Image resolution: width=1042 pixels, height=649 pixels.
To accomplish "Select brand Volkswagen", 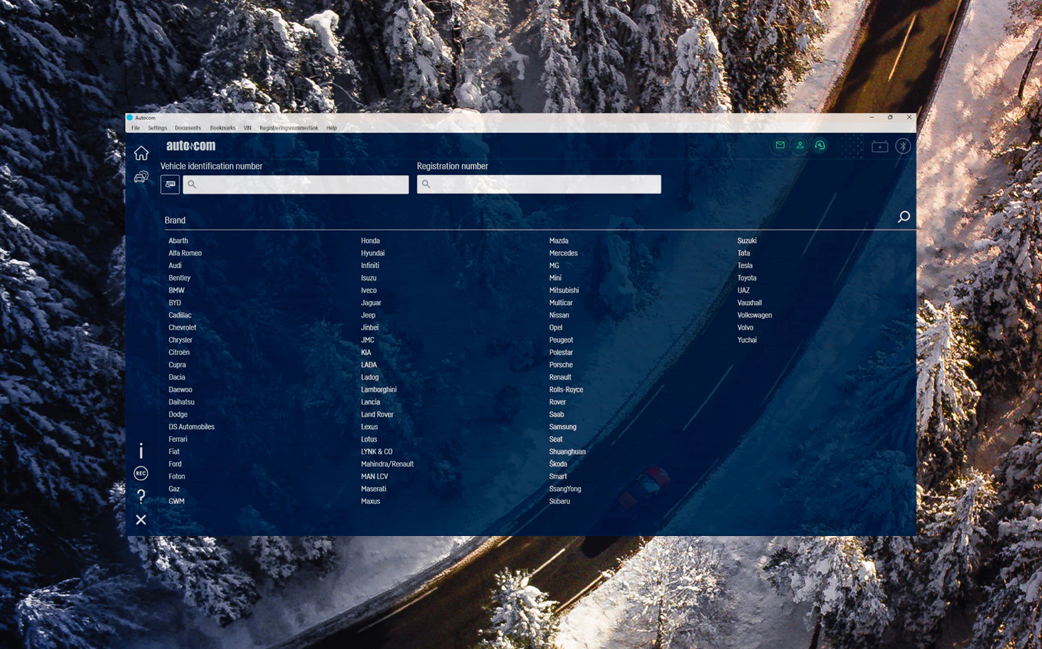I will [755, 315].
